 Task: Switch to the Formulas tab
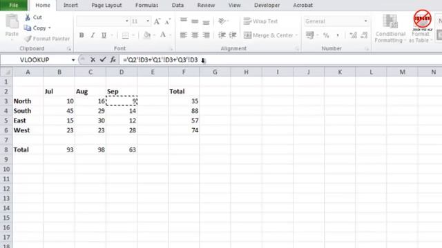click(146, 5)
